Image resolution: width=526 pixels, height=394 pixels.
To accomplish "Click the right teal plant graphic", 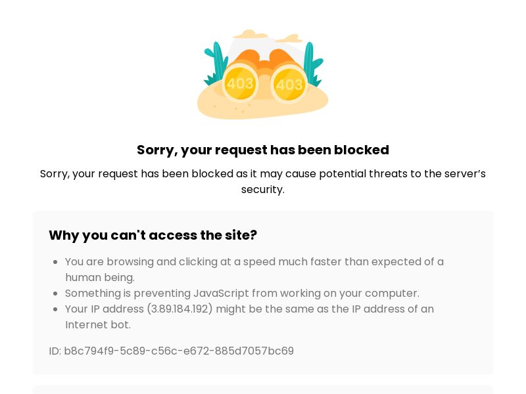I will [311, 64].
